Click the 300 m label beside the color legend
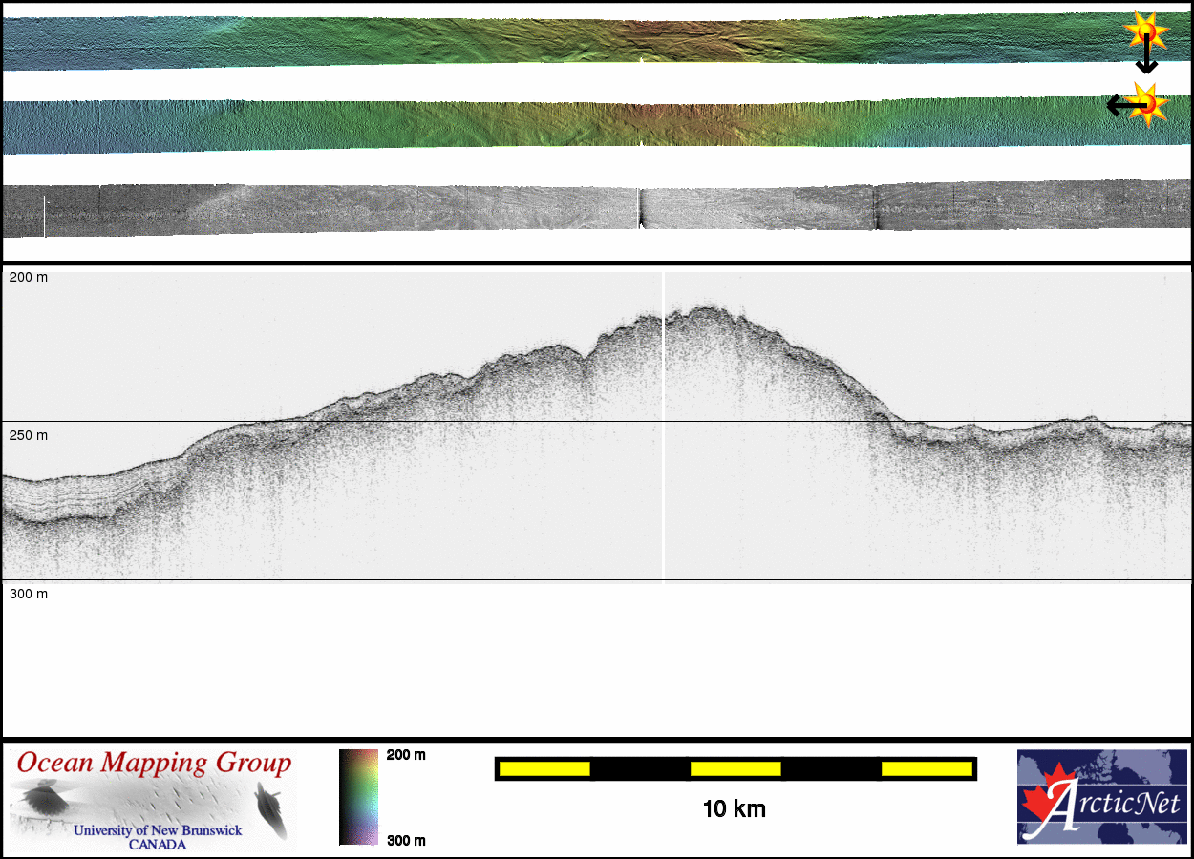 click(x=405, y=840)
